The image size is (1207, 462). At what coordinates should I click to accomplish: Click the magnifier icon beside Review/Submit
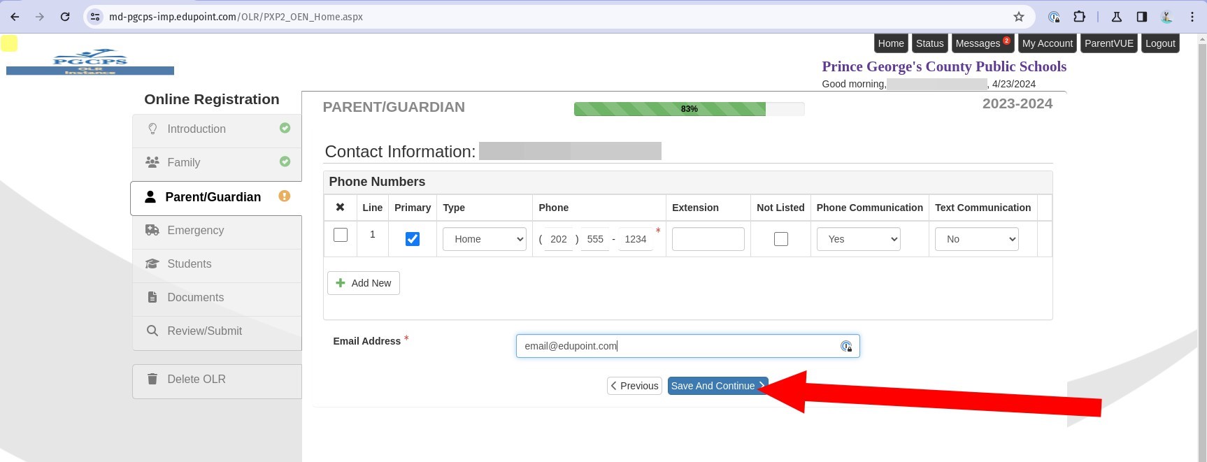pyautogui.click(x=152, y=331)
